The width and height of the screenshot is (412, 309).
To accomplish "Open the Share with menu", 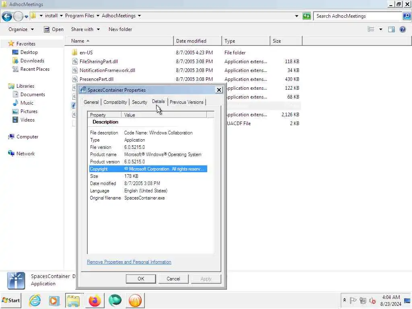I will [85, 29].
